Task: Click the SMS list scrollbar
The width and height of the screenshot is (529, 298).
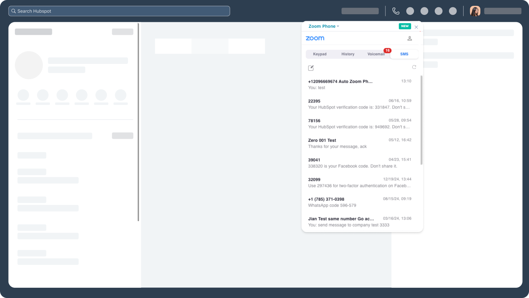Action: [x=422, y=120]
